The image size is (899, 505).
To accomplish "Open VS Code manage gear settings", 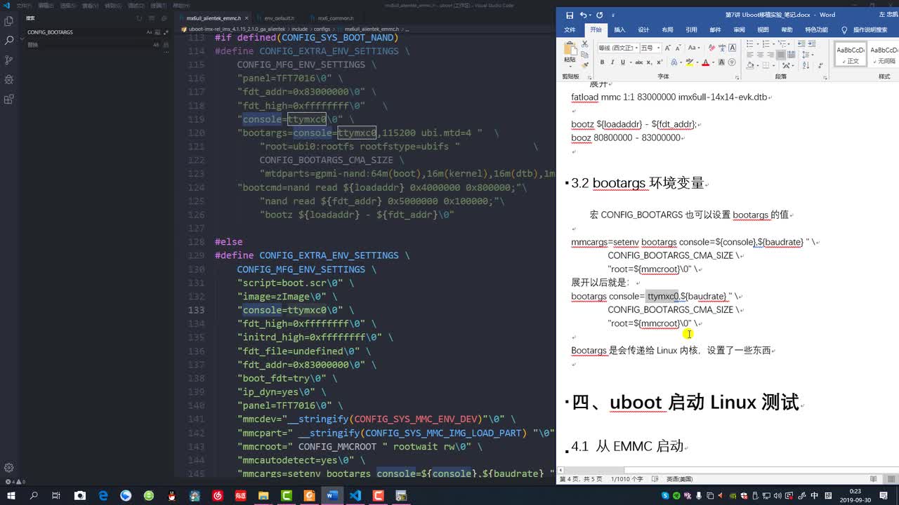I will (x=9, y=468).
